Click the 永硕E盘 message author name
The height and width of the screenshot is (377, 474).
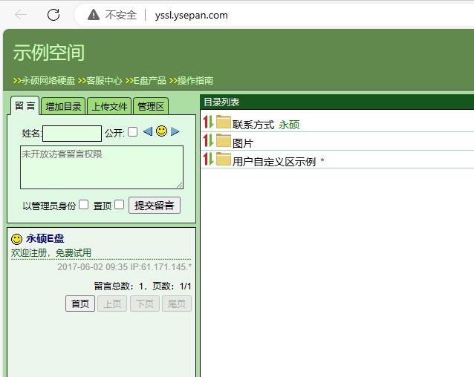tap(45, 238)
